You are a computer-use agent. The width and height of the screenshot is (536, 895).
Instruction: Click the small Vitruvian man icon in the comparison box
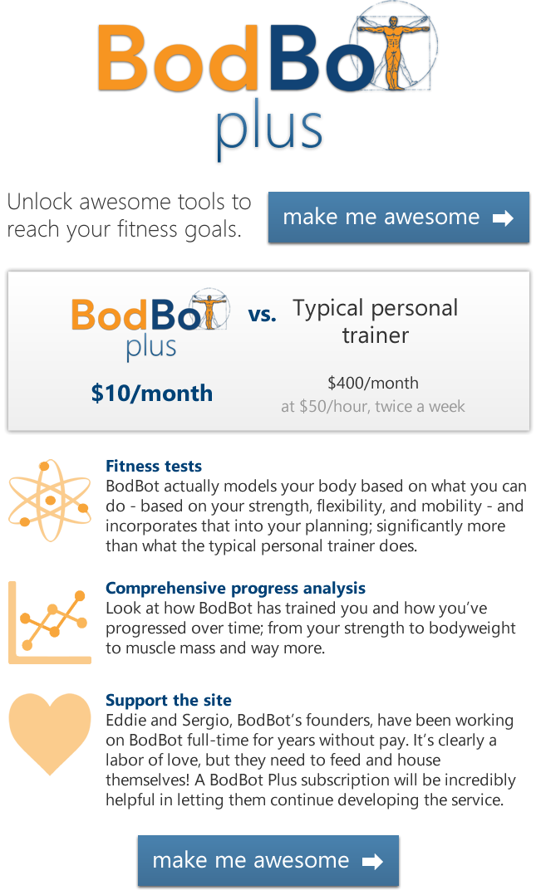(x=209, y=309)
